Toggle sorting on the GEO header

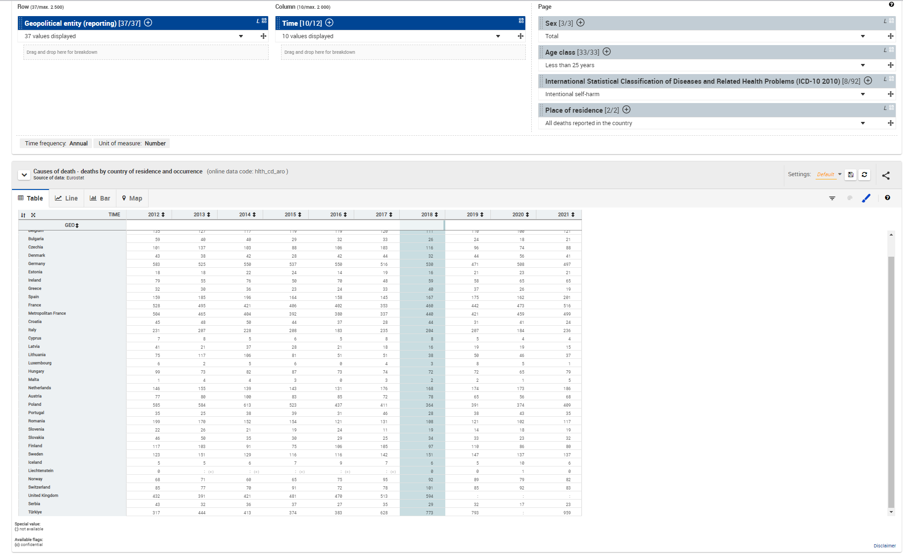pyautogui.click(x=77, y=225)
